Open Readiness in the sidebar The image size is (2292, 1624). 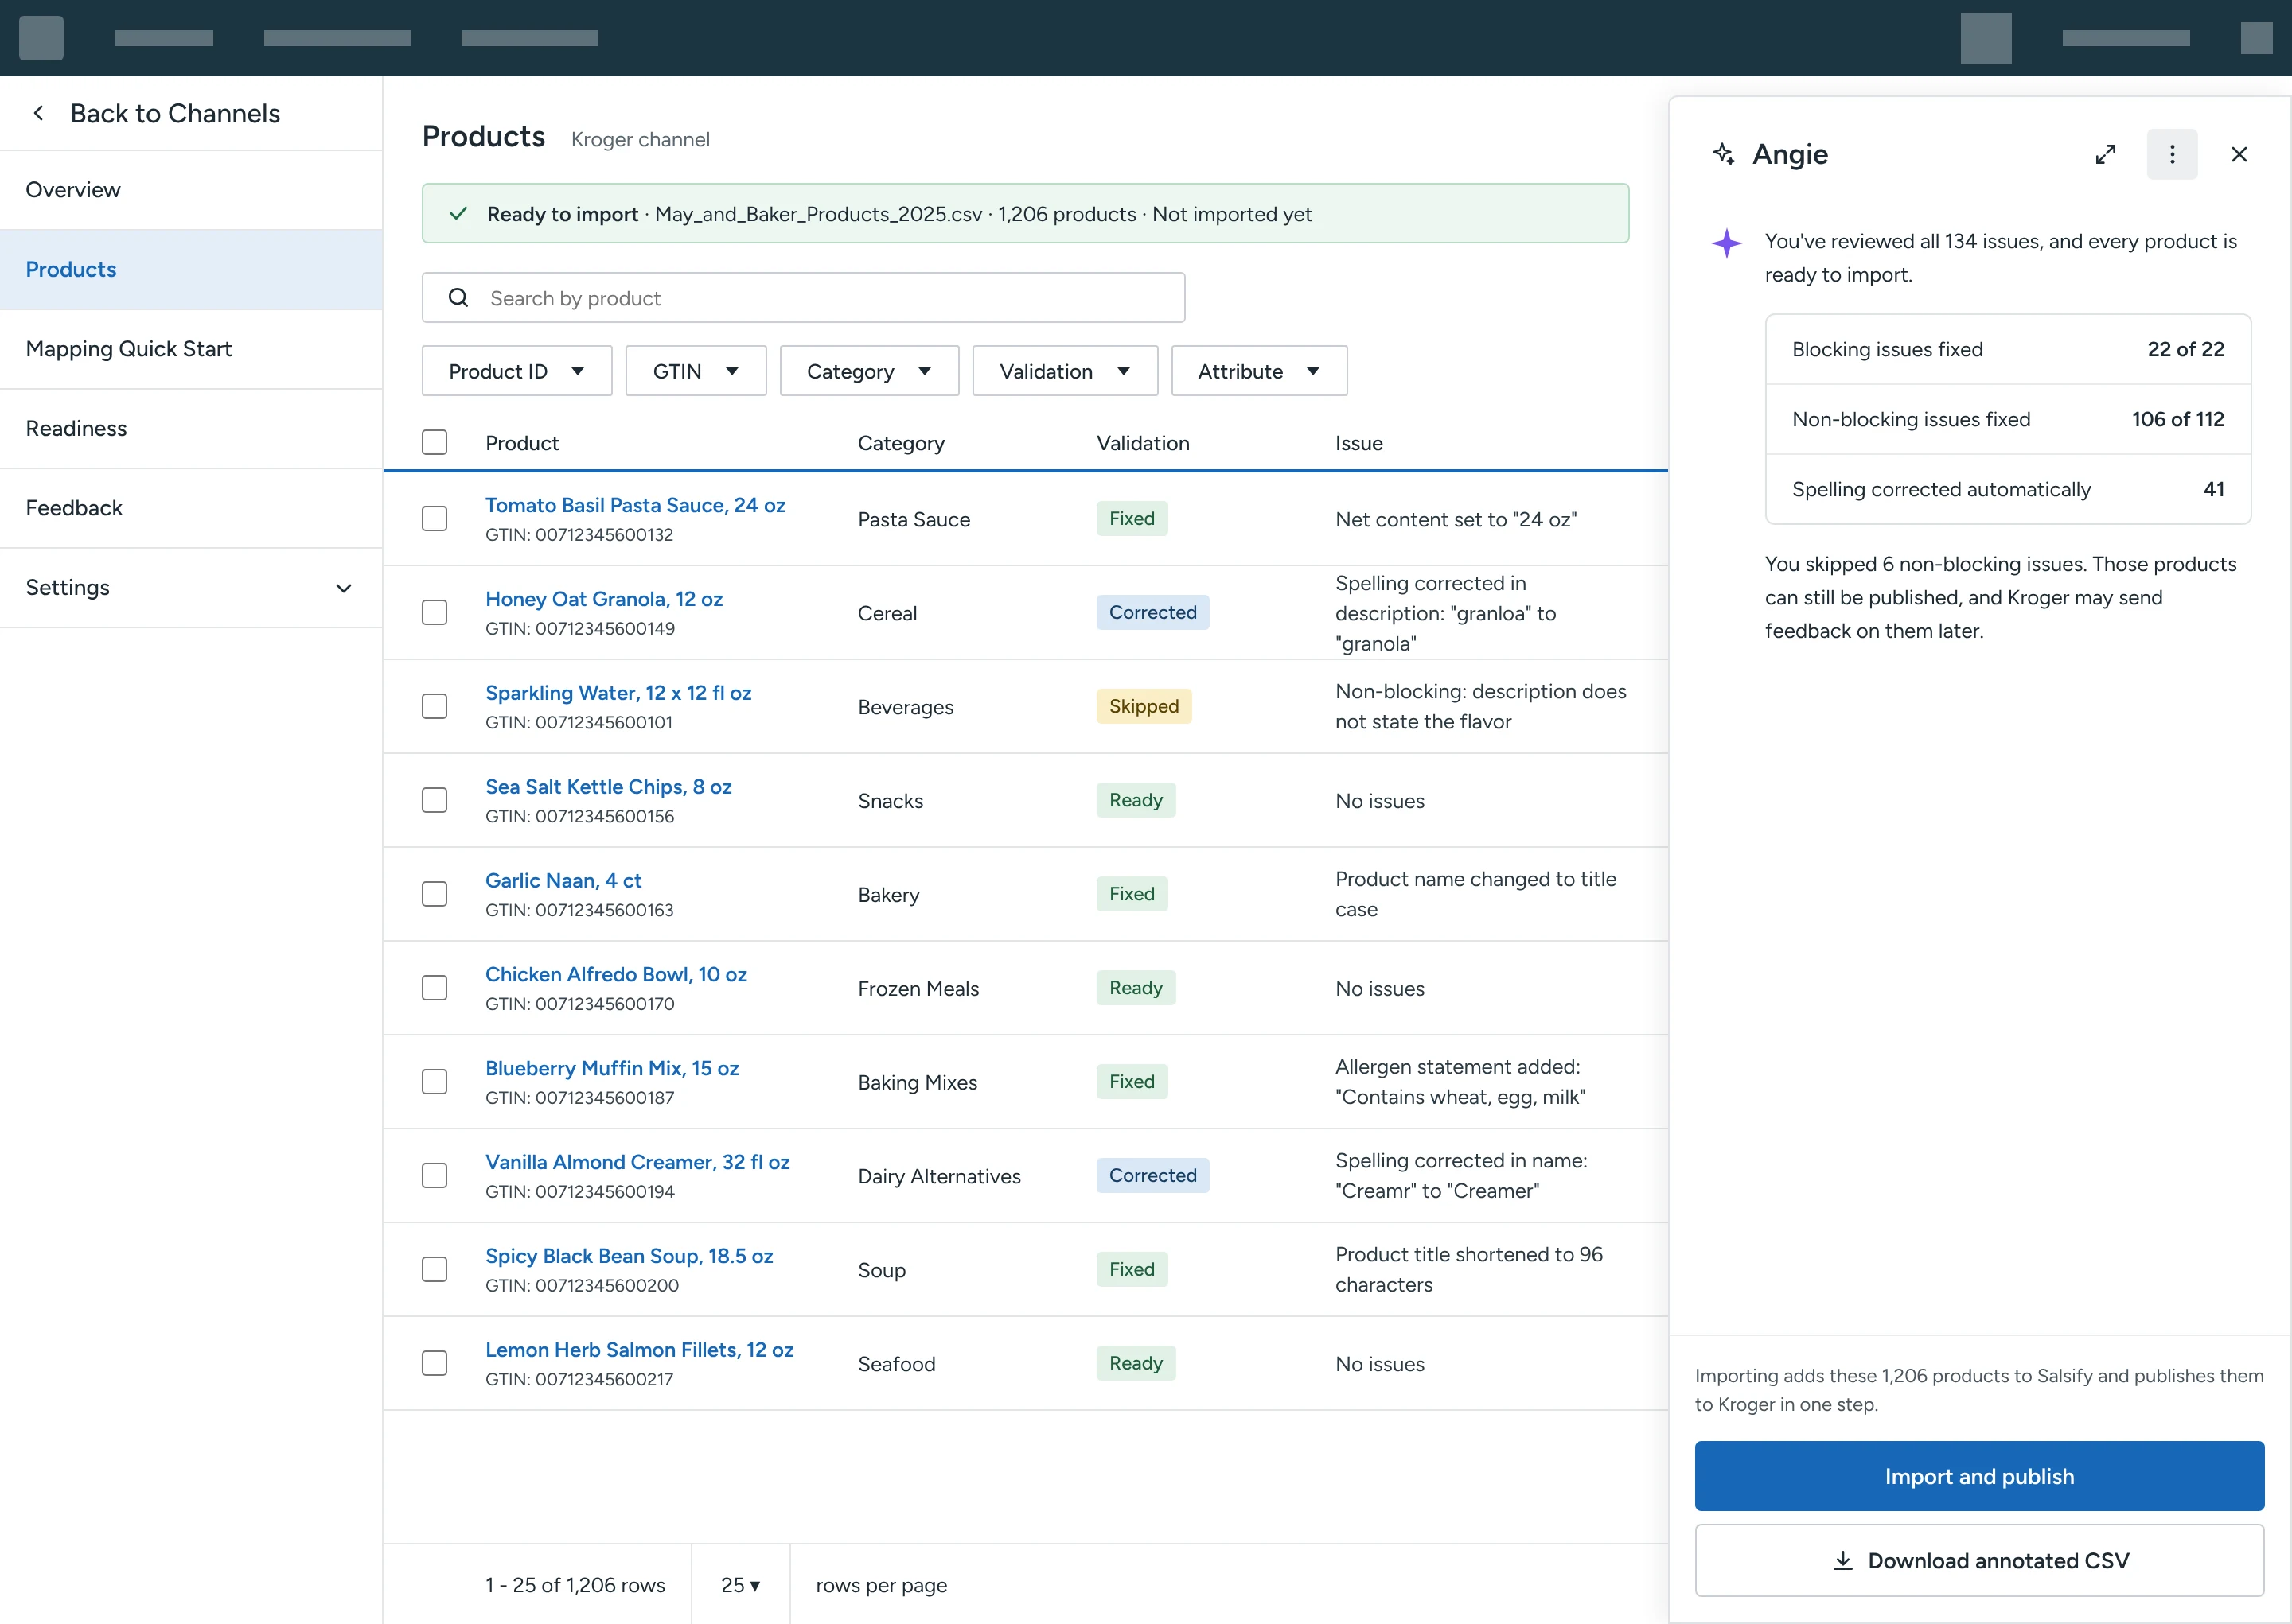coord(190,429)
